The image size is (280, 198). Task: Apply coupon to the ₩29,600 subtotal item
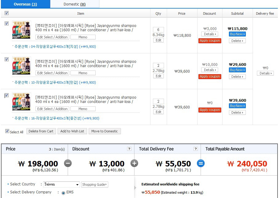pyautogui.click(x=210, y=77)
